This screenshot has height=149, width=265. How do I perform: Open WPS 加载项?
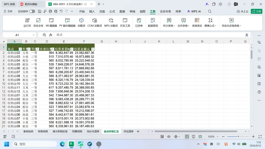tap(111, 23)
